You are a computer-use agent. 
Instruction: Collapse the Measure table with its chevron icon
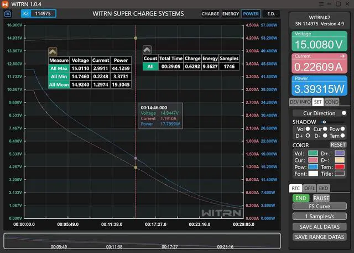[53, 51]
